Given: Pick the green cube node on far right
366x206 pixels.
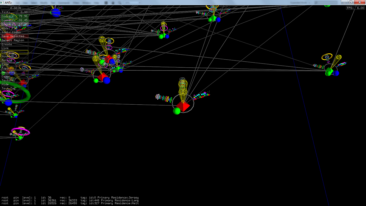Looking at the screenshot, I should tap(329, 72).
